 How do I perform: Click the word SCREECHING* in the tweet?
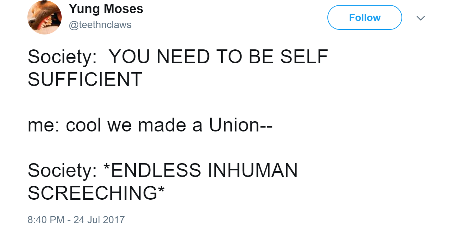96,193
